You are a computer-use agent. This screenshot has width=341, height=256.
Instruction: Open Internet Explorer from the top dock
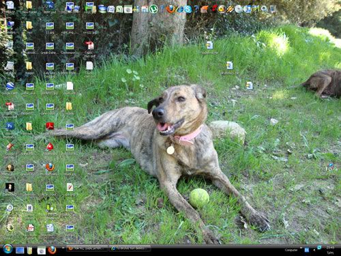point(179,9)
